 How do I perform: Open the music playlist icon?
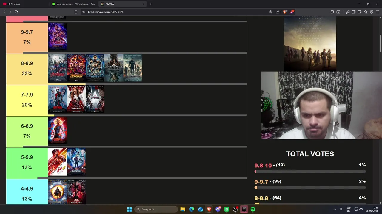point(348,12)
